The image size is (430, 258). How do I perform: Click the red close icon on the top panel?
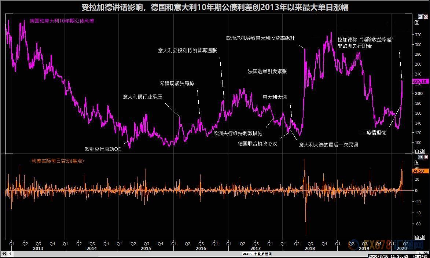point(425,16)
